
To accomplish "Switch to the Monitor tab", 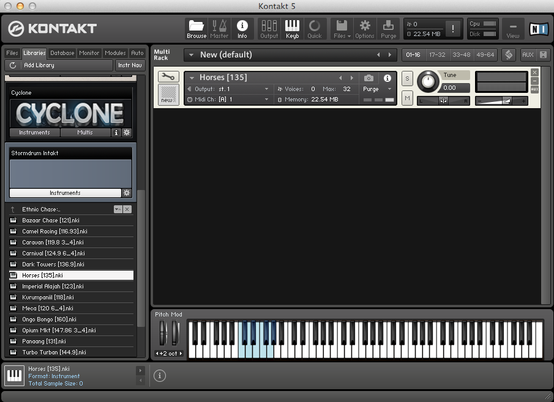I will [x=89, y=53].
